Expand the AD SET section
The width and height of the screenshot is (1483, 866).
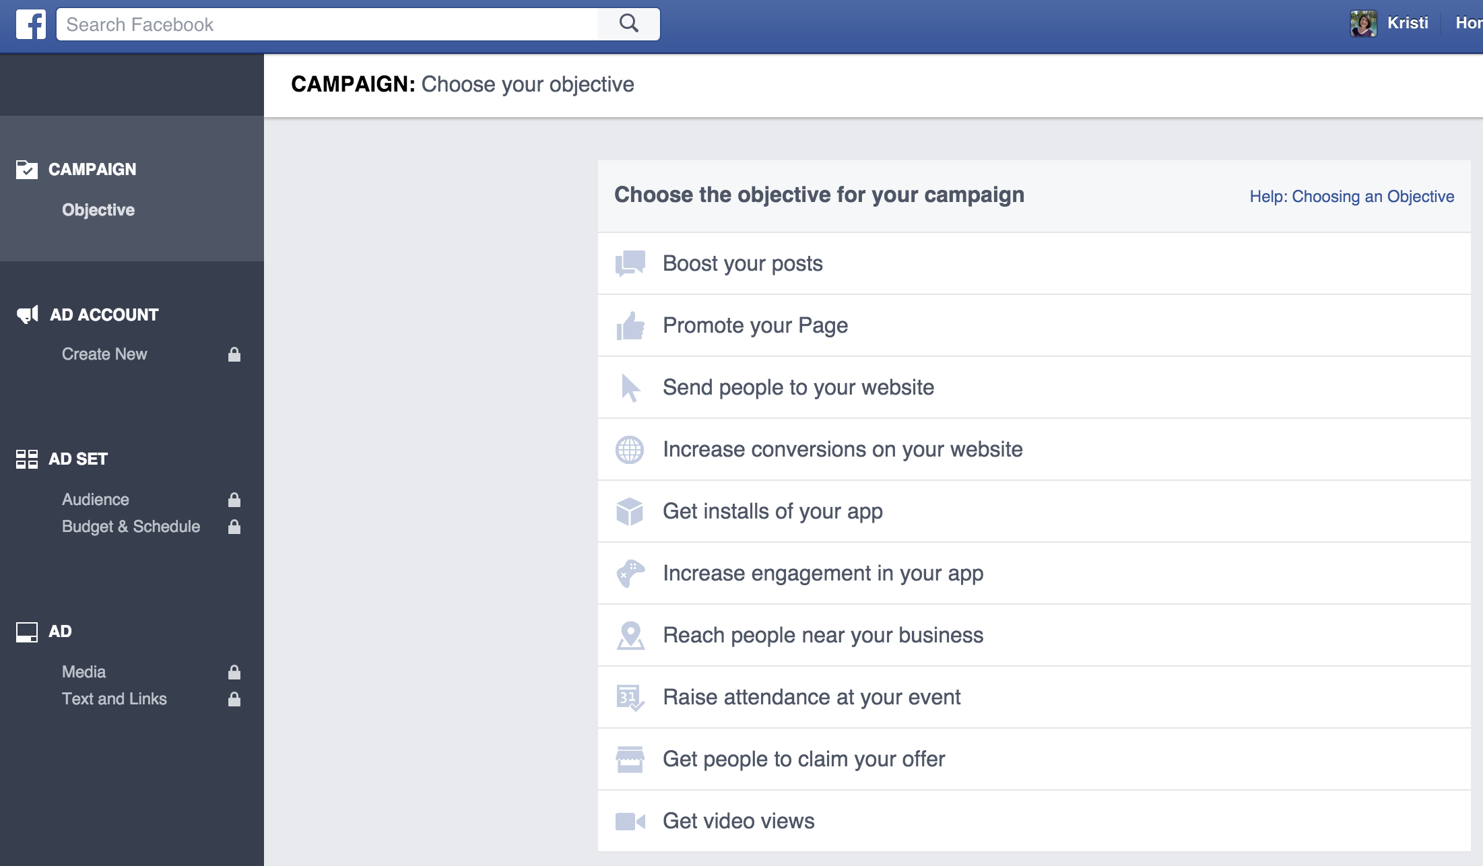(78, 458)
